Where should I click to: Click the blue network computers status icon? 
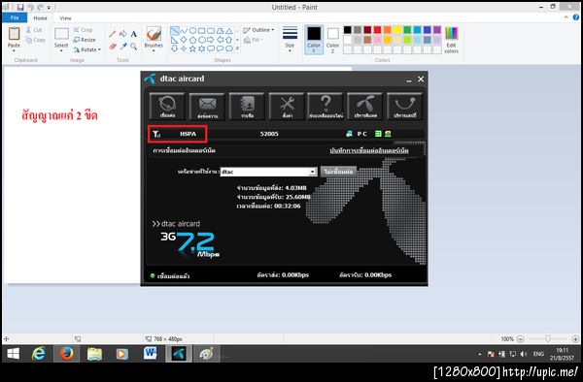[x=349, y=134]
